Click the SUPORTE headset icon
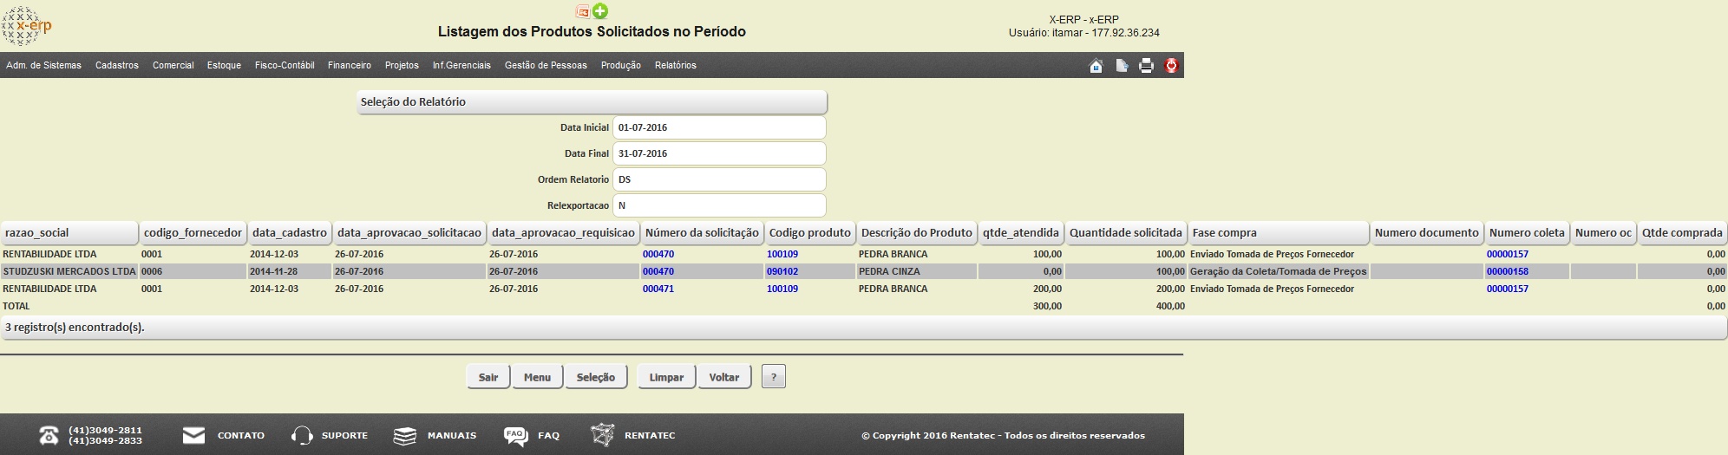 tap(302, 435)
